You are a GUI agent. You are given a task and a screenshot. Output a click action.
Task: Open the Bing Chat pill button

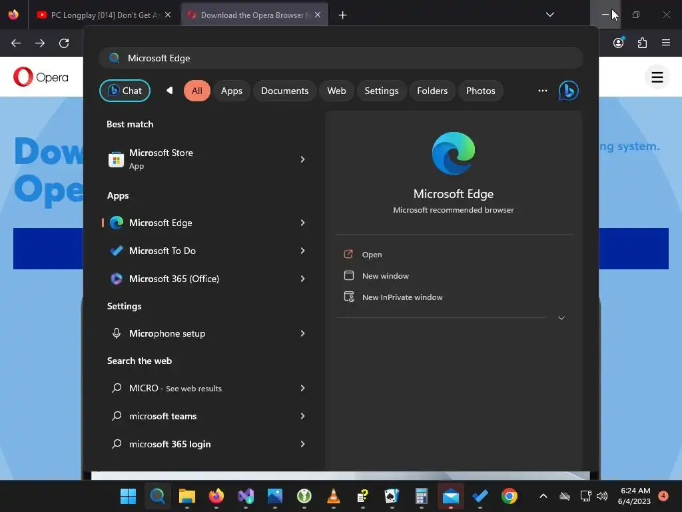pos(125,91)
